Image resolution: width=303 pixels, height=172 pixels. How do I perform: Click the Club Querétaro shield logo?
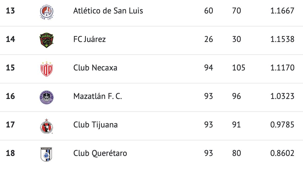47,154
